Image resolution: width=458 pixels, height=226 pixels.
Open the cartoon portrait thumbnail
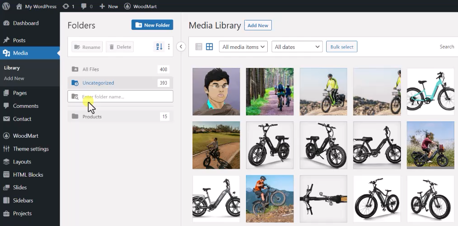click(216, 91)
